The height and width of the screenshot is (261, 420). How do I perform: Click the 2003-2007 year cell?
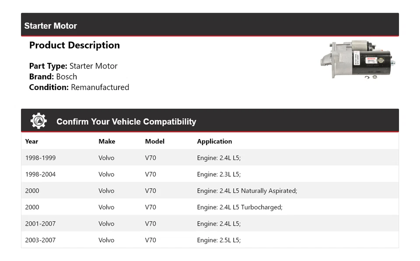point(40,240)
